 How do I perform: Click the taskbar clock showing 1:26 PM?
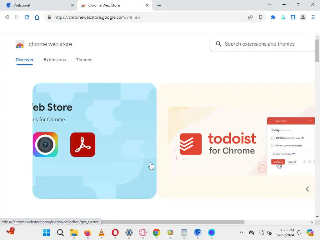click(x=285, y=232)
